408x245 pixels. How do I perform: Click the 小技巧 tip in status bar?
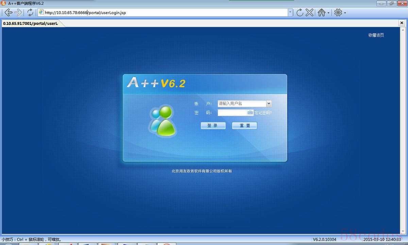click(x=31, y=240)
